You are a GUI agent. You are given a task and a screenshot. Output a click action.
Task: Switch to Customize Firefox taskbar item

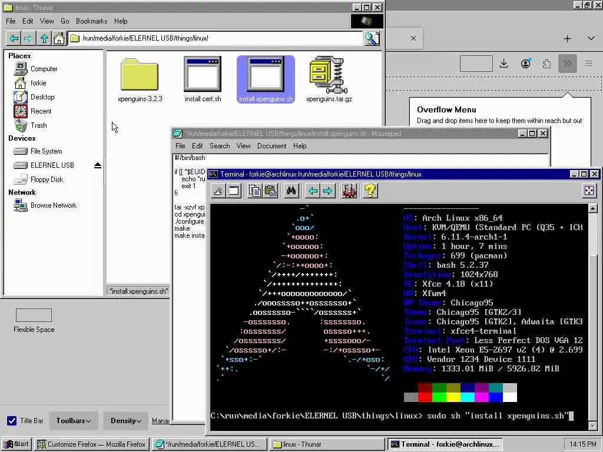coord(91,444)
